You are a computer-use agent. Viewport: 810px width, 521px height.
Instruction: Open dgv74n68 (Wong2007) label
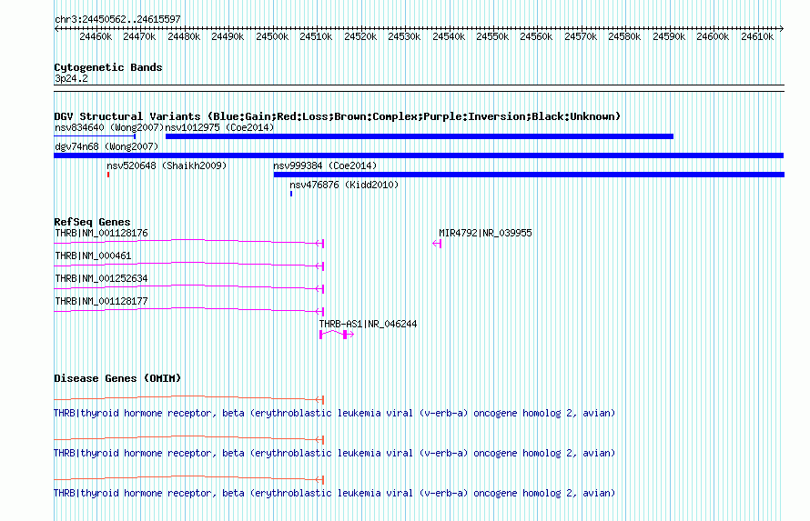point(106,146)
